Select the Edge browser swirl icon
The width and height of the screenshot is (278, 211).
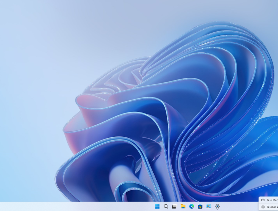click(192, 206)
